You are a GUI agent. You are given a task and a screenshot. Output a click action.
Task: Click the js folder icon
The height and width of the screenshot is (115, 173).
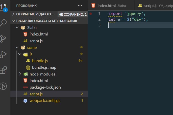(x=25, y=54)
